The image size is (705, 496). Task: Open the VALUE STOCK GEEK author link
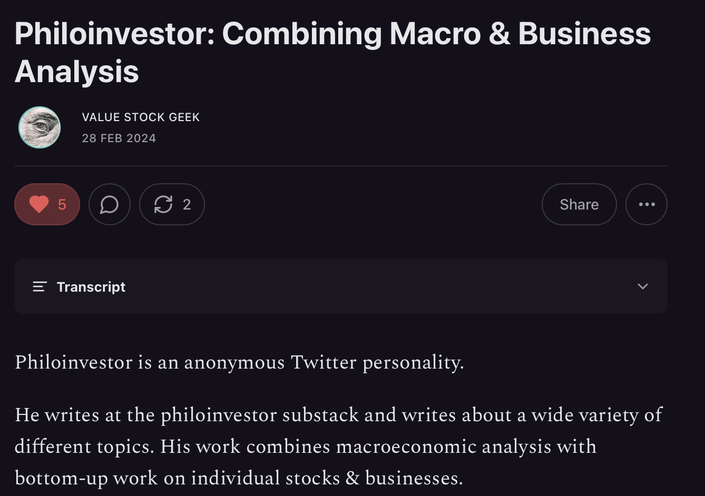(141, 117)
